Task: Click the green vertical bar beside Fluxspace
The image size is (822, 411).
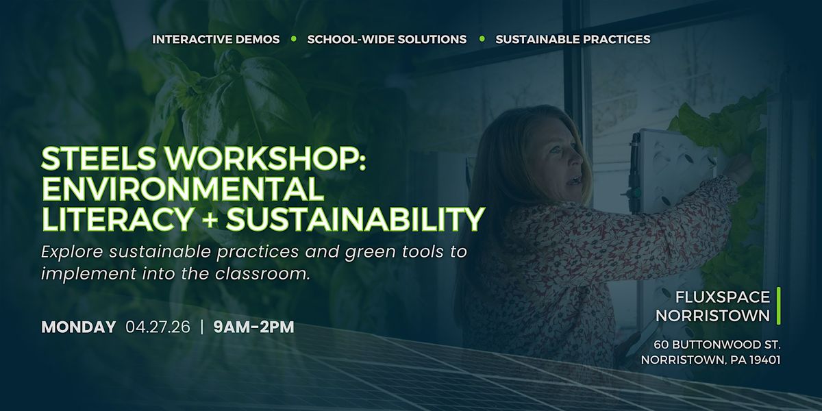Action: coord(779,306)
